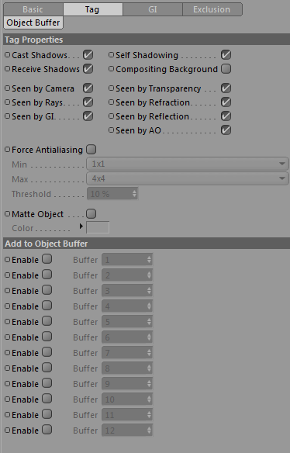Click animation dot beside Cast Shadows

click(7, 54)
